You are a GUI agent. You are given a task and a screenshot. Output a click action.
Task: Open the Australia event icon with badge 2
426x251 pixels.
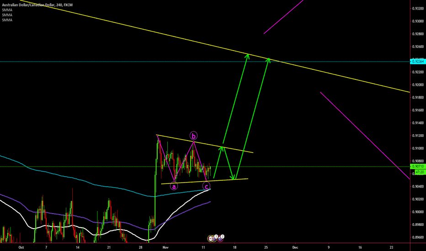[x=220, y=239]
